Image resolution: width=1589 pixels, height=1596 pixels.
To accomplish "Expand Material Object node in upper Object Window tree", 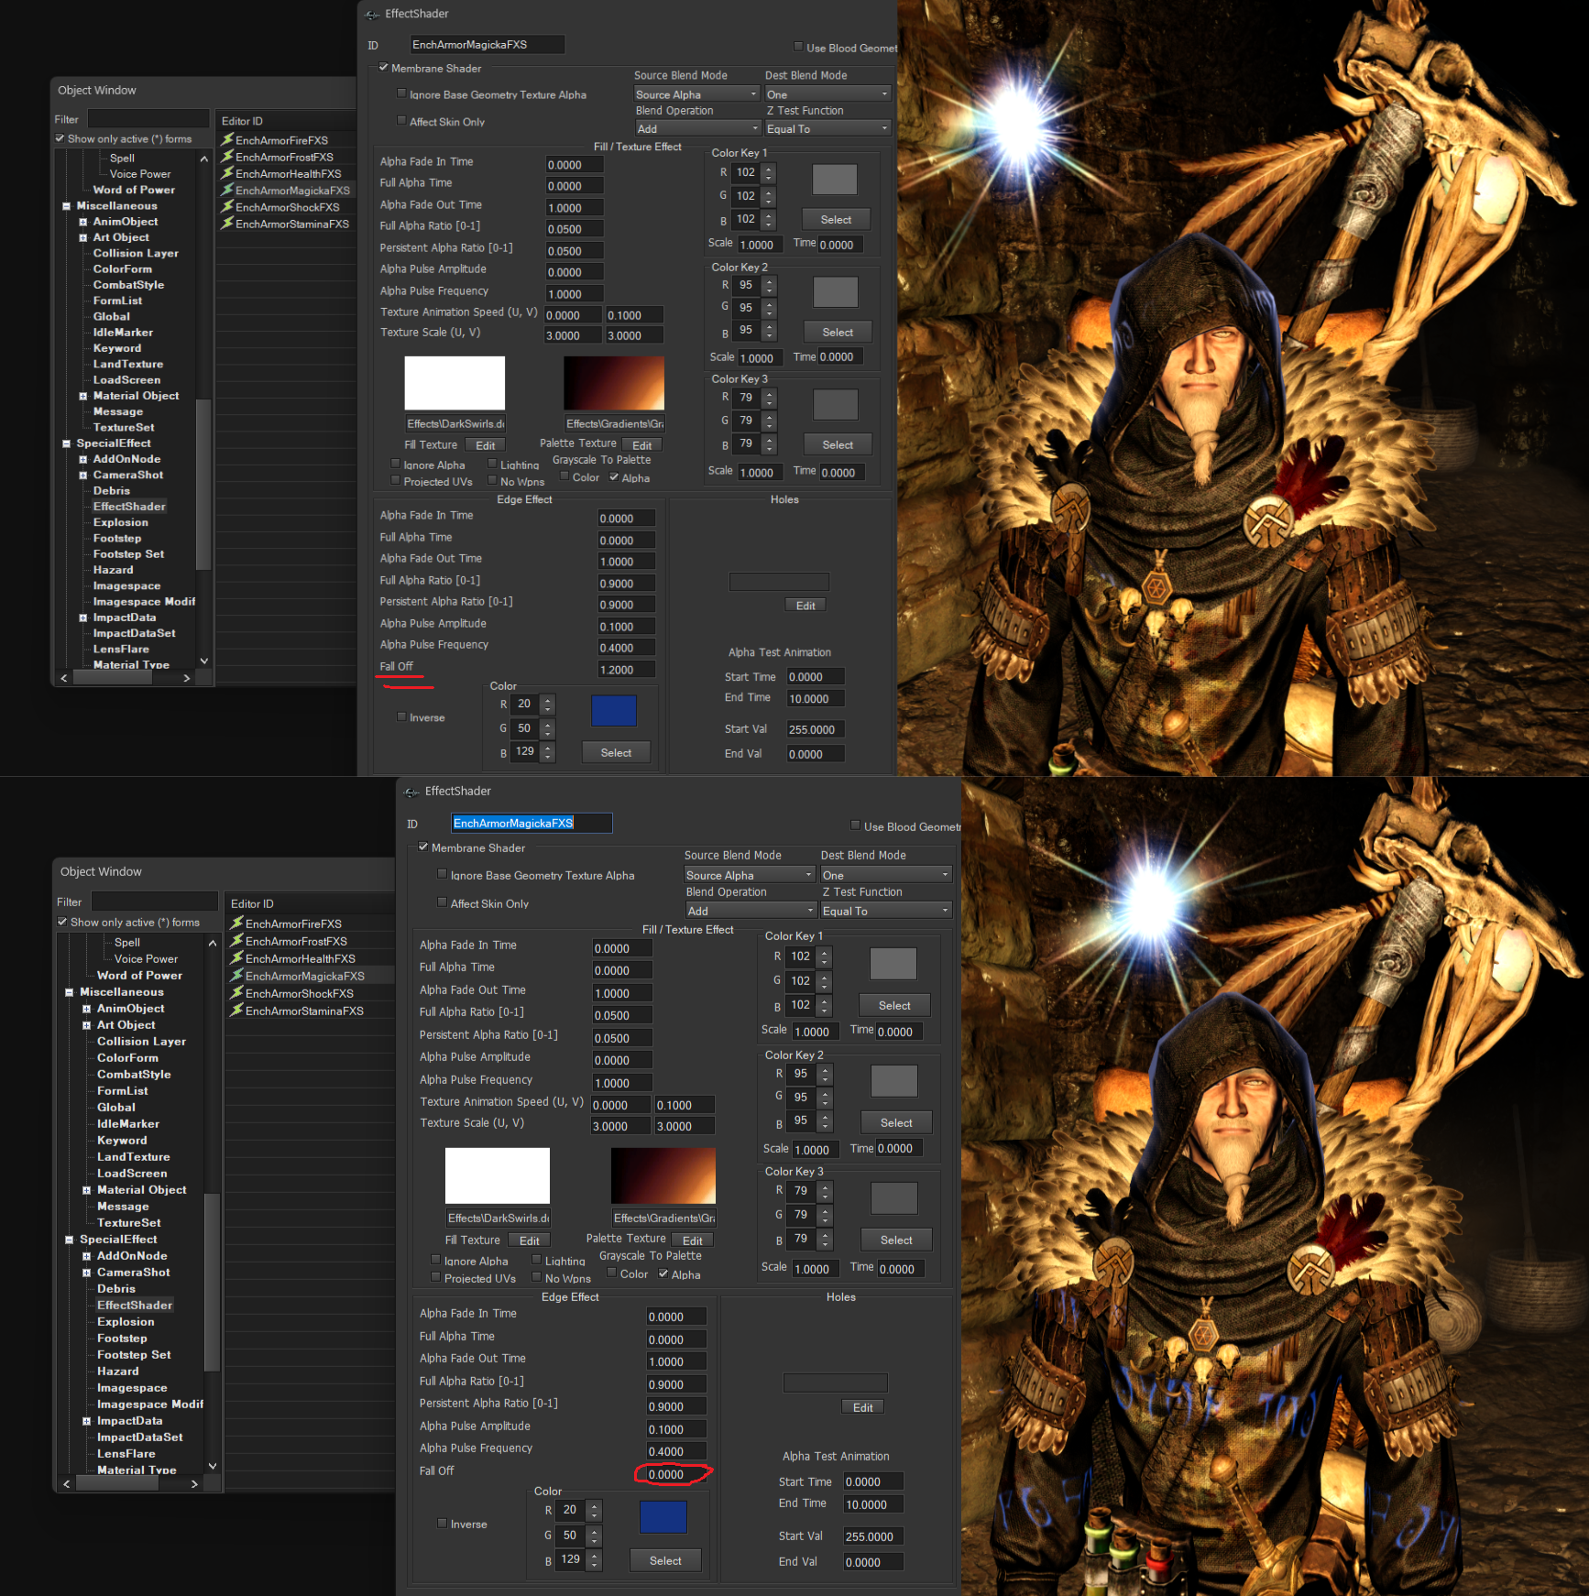I will click(82, 396).
